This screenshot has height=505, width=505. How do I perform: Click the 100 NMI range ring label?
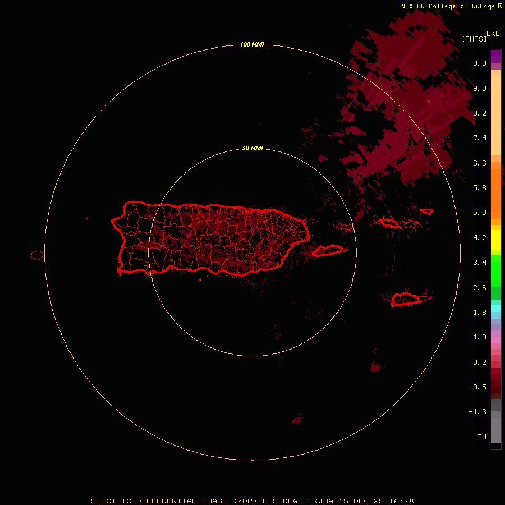pyautogui.click(x=252, y=44)
